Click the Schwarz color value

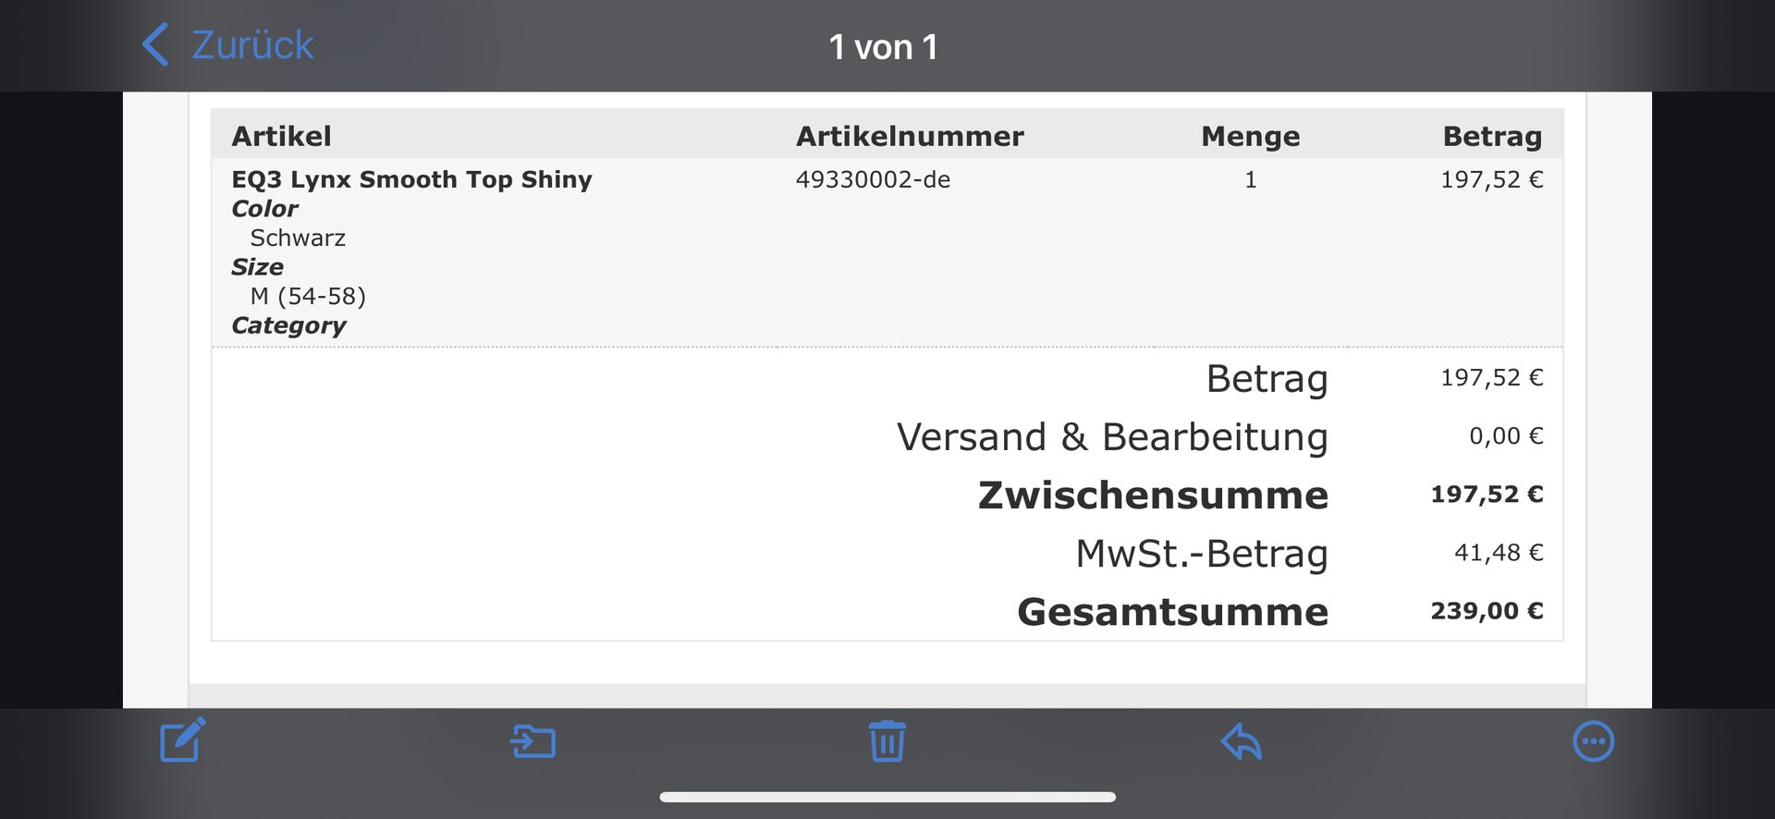pyautogui.click(x=298, y=238)
